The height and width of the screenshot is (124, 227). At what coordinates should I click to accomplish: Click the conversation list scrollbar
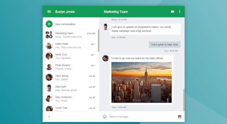pos(98,40)
